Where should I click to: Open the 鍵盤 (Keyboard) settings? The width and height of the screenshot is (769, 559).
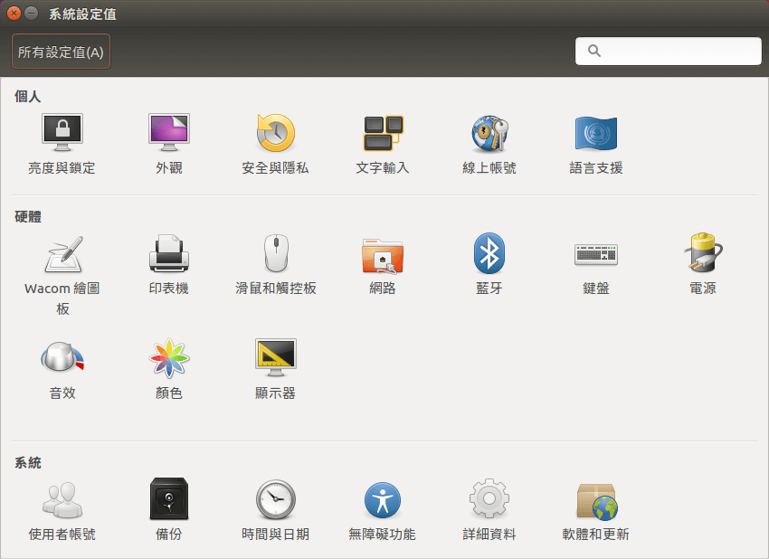[595, 262]
